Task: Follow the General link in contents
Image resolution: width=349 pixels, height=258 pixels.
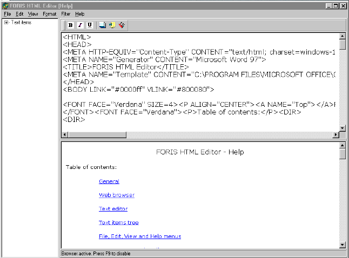Action: pyautogui.click(x=109, y=181)
